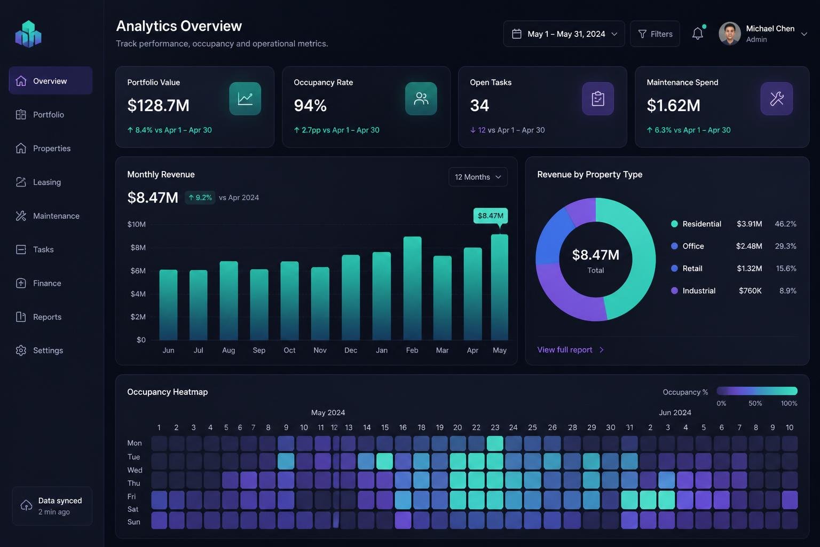Open Settings page
Screen dimensions: 820x547
51,350
